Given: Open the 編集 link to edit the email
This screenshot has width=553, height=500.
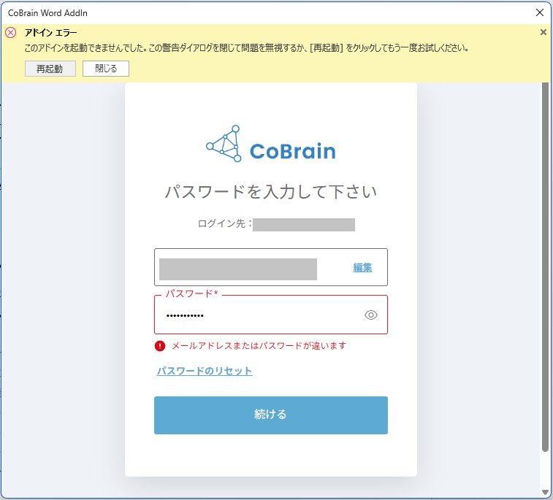Looking at the screenshot, I should (x=362, y=267).
